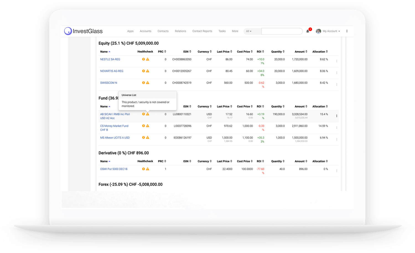Open MS Alkeon UCITS A USD link
The height and width of the screenshot is (253, 415).
115,138
